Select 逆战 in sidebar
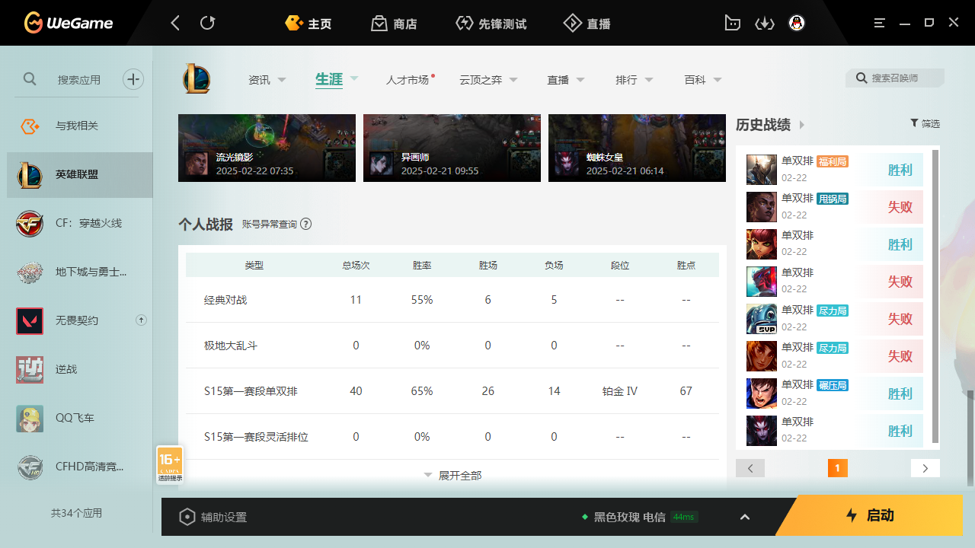 (x=80, y=369)
